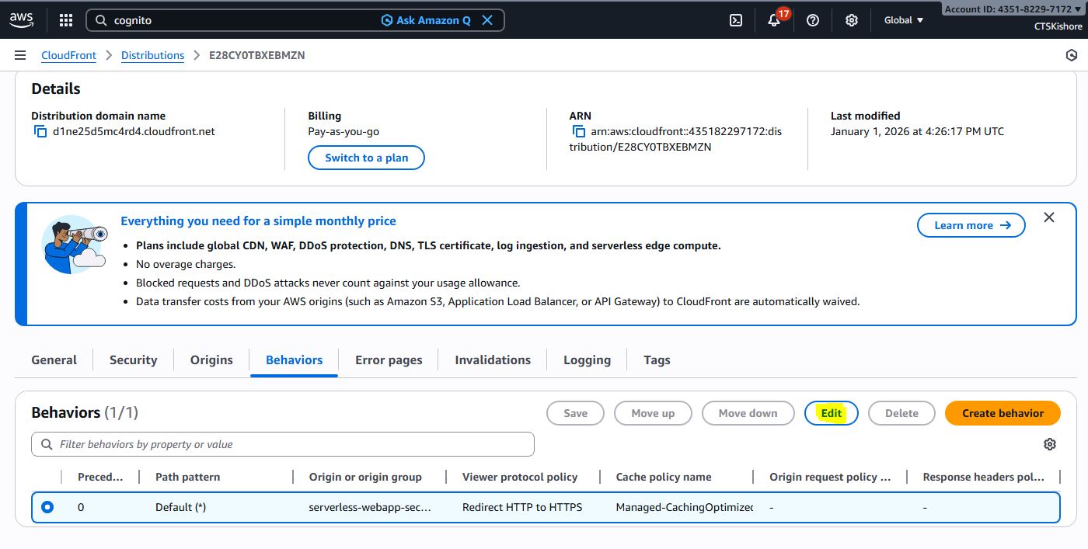Image resolution: width=1088 pixels, height=549 pixels.
Task: Open the CloudShell terminal icon
Action: (x=736, y=20)
